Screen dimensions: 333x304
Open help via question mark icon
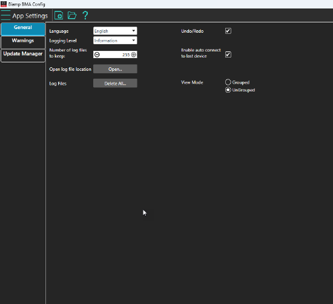tap(85, 15)
